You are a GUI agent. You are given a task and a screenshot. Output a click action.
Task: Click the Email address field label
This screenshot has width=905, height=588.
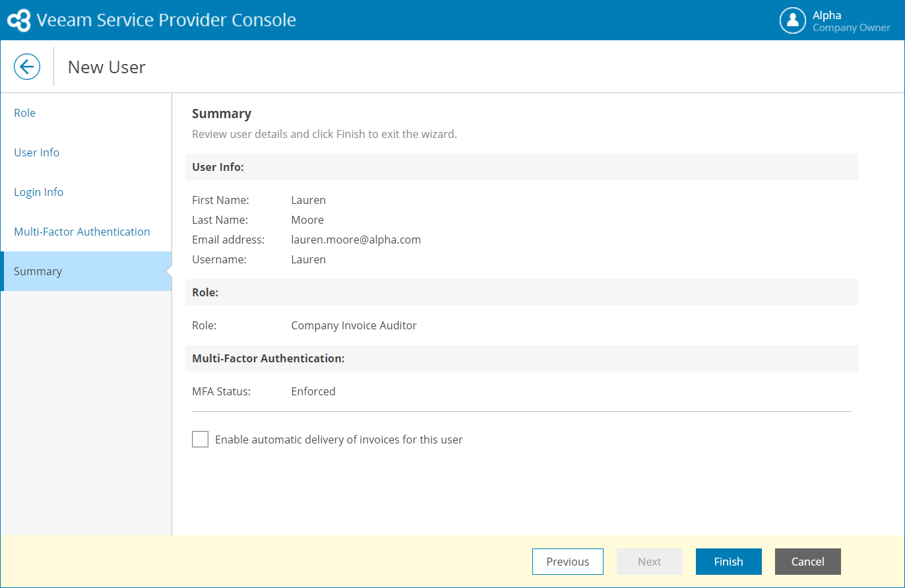(228, 240)
